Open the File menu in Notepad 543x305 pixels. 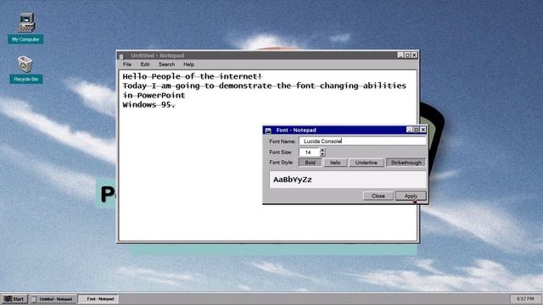pos(127,64)
